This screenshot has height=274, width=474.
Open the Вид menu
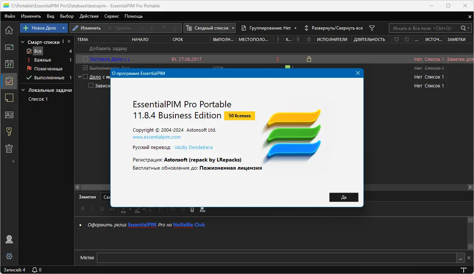pyautogui.click(x=50, y=16)
